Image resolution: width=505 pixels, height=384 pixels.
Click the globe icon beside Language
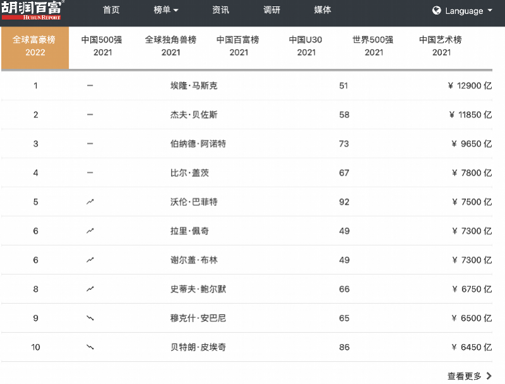point(437,11)
